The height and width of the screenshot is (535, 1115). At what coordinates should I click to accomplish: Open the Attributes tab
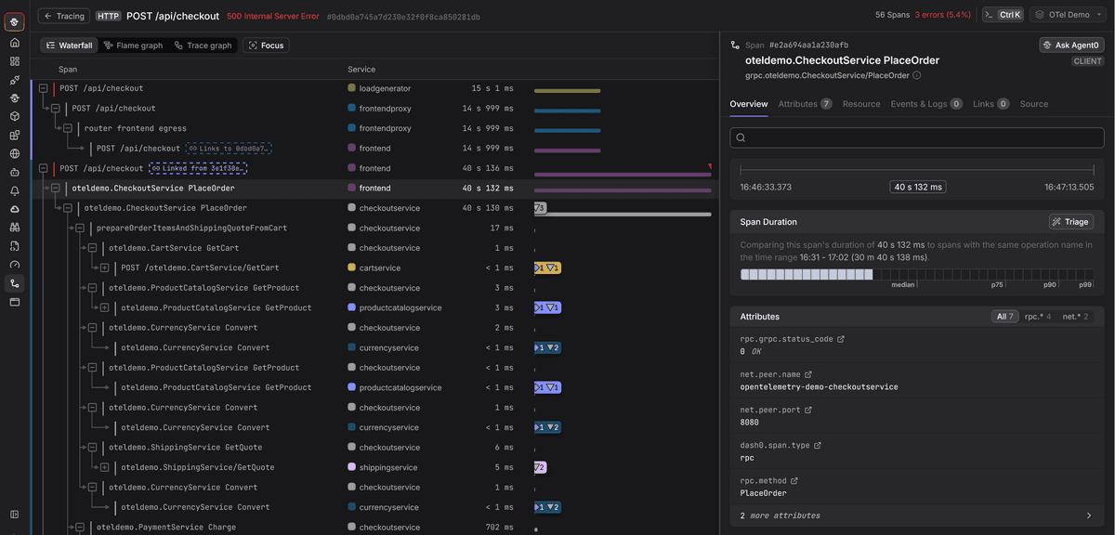coord(805,104)
